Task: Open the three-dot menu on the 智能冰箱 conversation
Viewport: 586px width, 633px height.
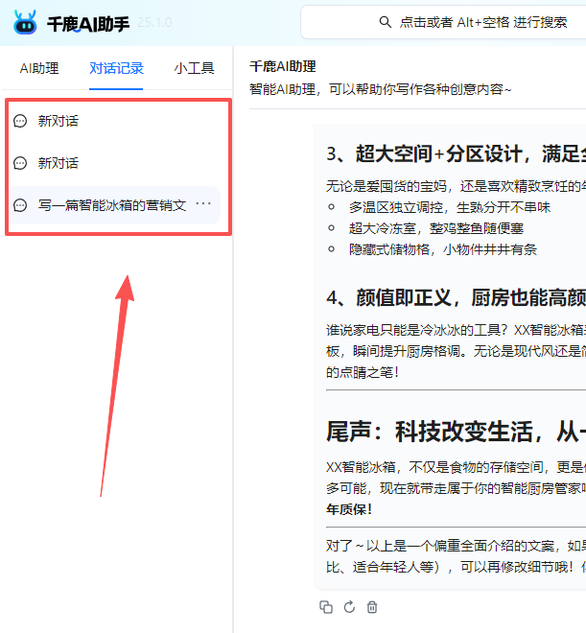Action: (203, 204)
